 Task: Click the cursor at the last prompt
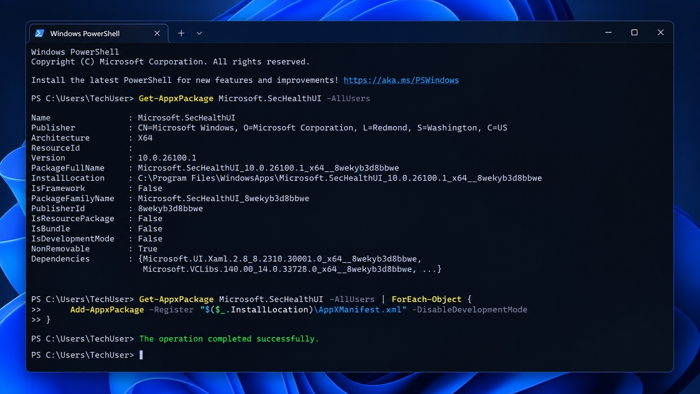[x=141, y=355]
